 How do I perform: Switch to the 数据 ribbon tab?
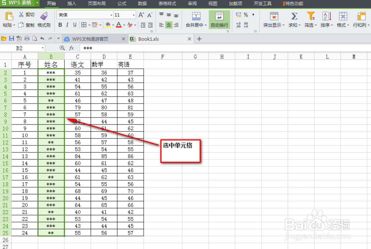pyautogui.click(x=142, y=4)
